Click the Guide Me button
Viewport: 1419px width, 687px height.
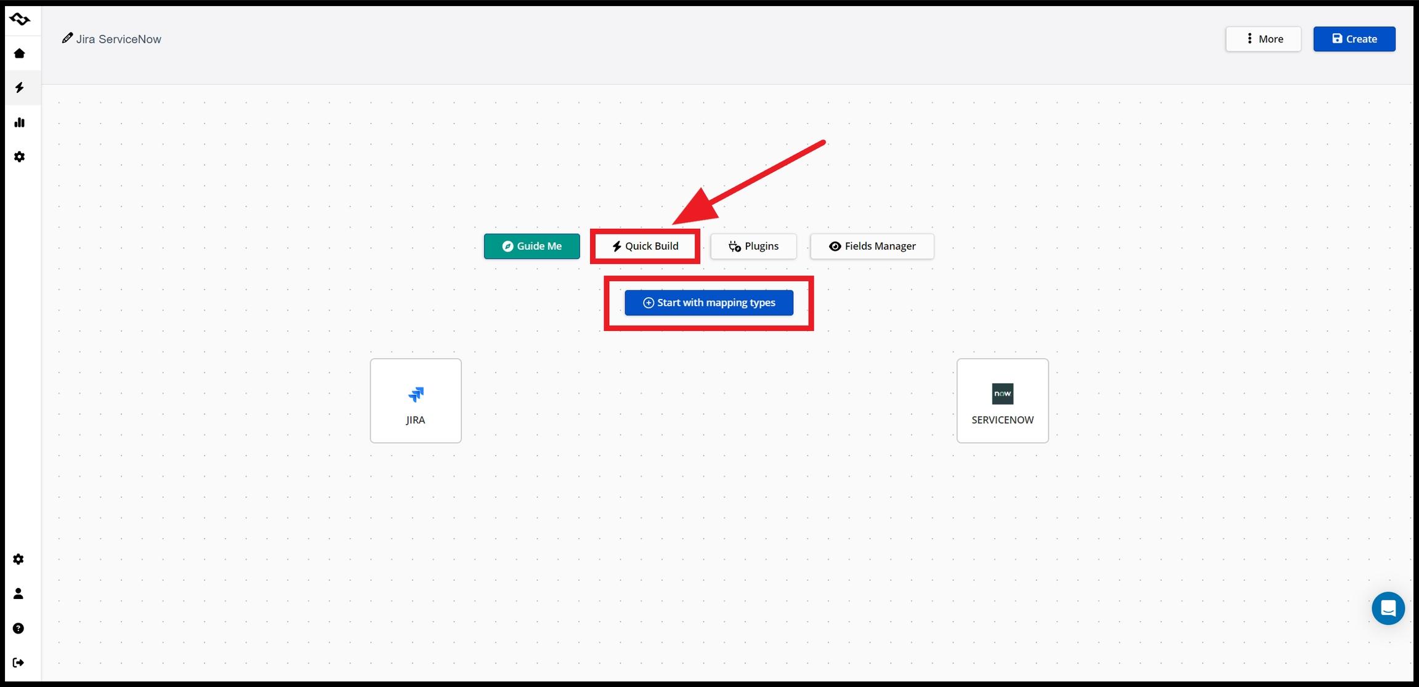pyautogui.click(x=532, y=246)
